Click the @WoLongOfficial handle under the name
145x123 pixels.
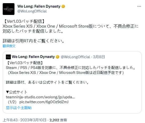[32, 11]
